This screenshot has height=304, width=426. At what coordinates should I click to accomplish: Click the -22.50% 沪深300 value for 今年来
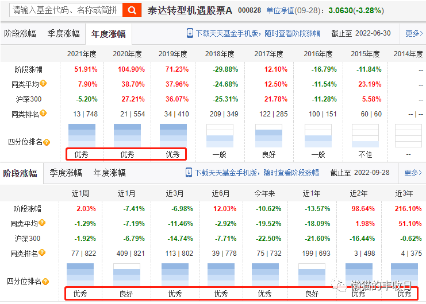pos(268,239)
